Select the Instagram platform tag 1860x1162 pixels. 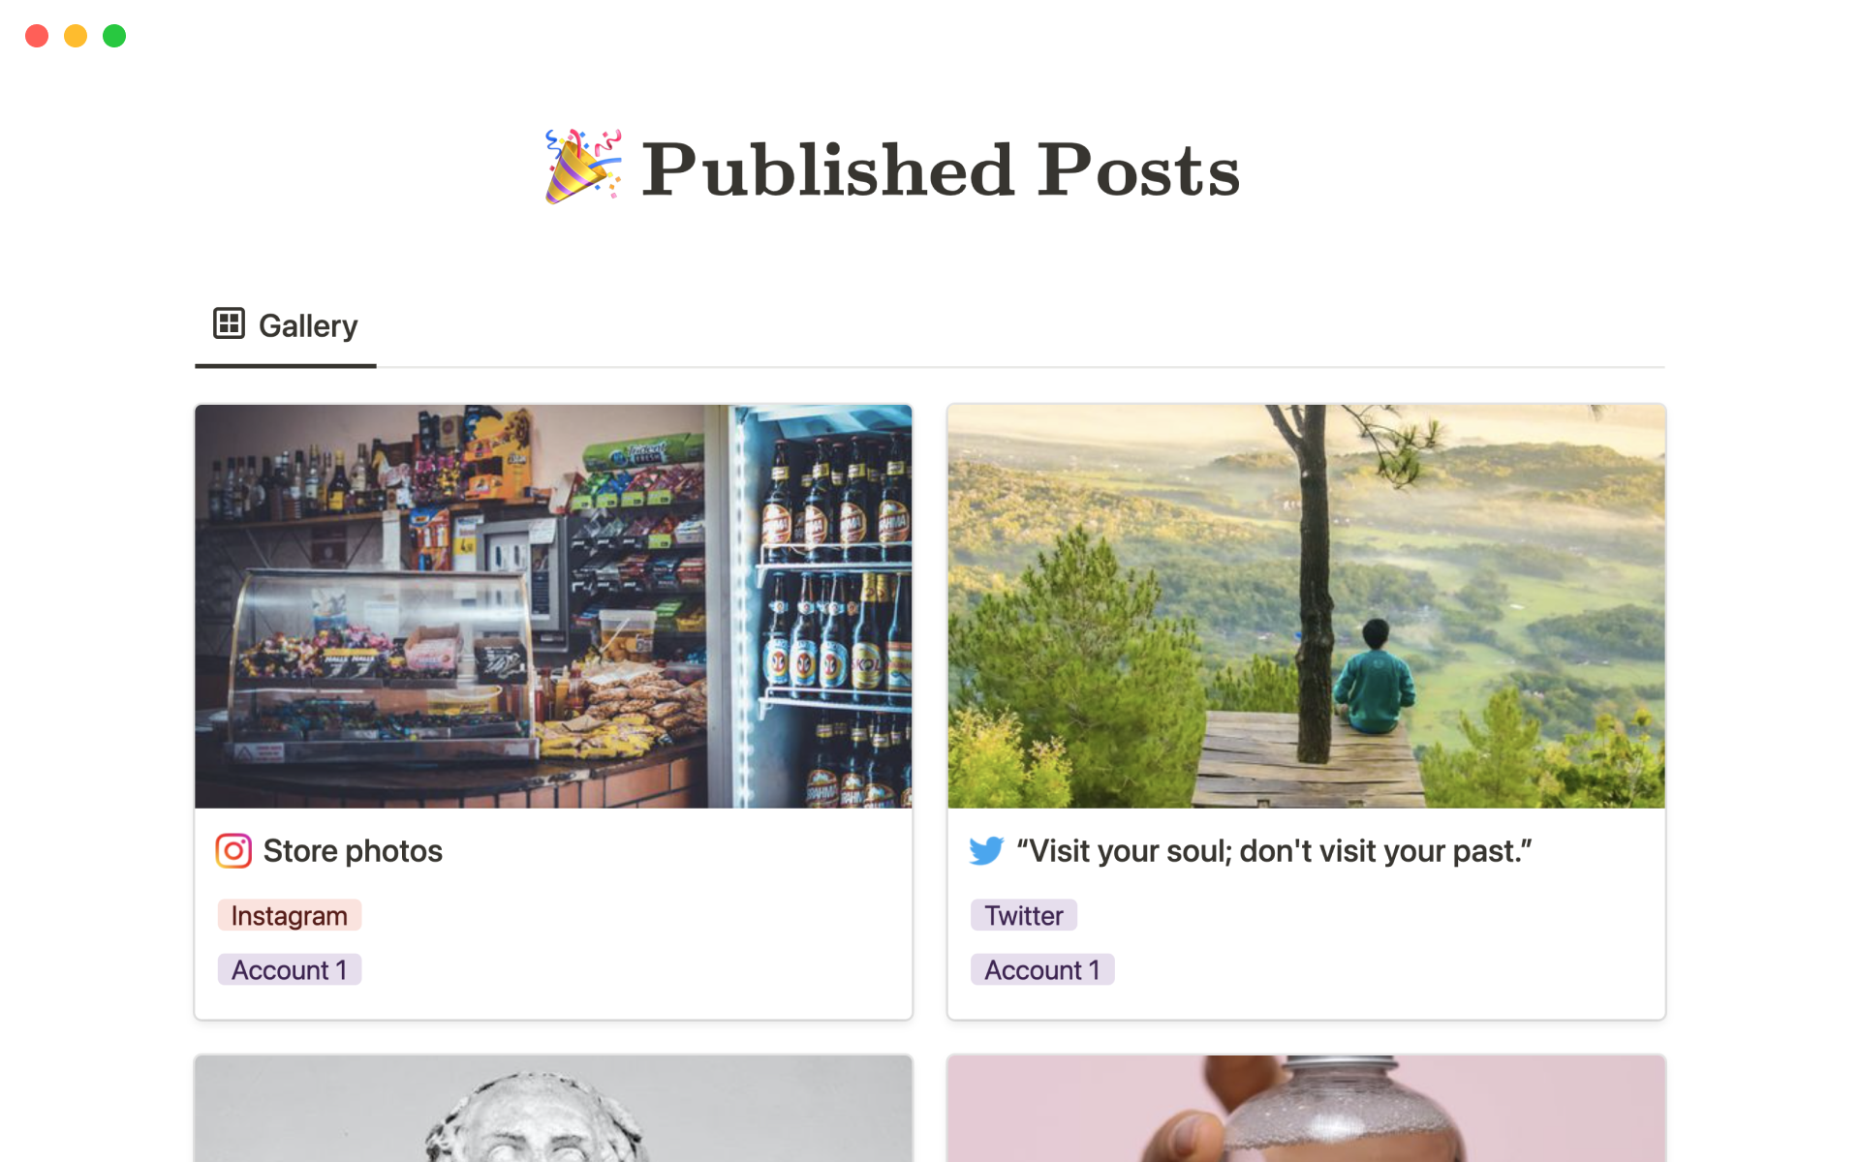(x=289, y=915)
